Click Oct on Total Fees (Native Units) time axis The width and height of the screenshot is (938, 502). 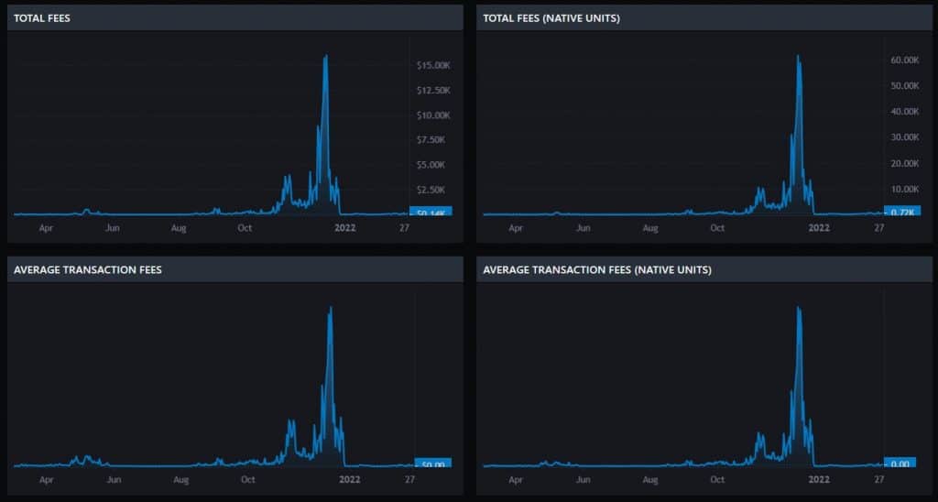point(717,228)
